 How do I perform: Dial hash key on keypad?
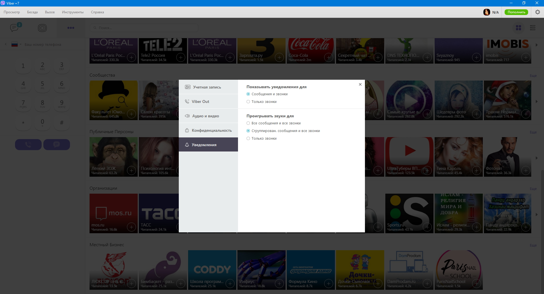(x=62, y=122)
